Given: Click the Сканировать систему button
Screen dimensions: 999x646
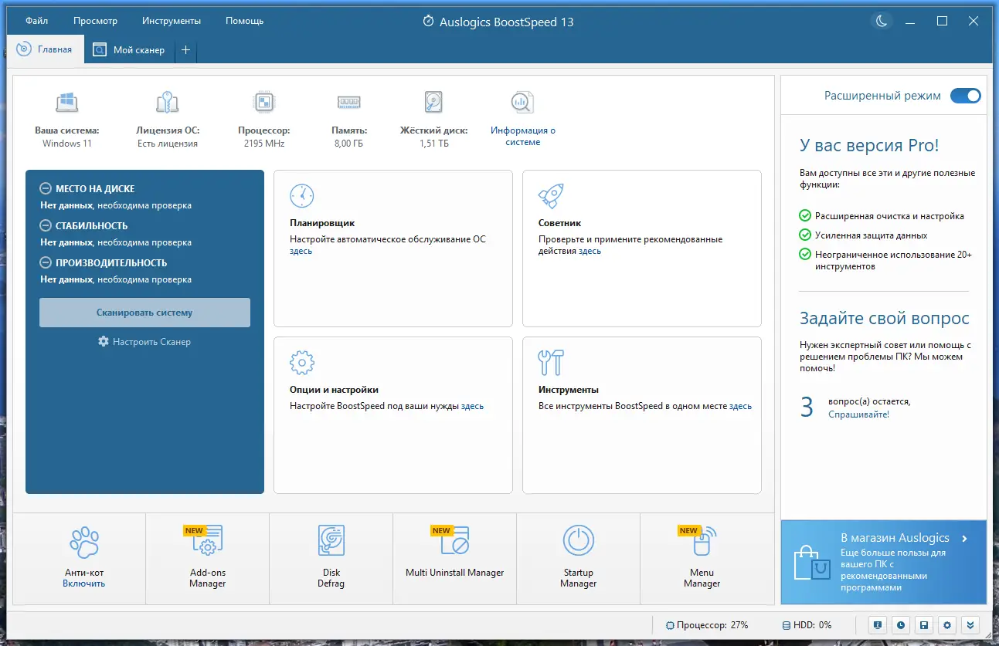Looking at the screenshot, I should tap(144, 313).
